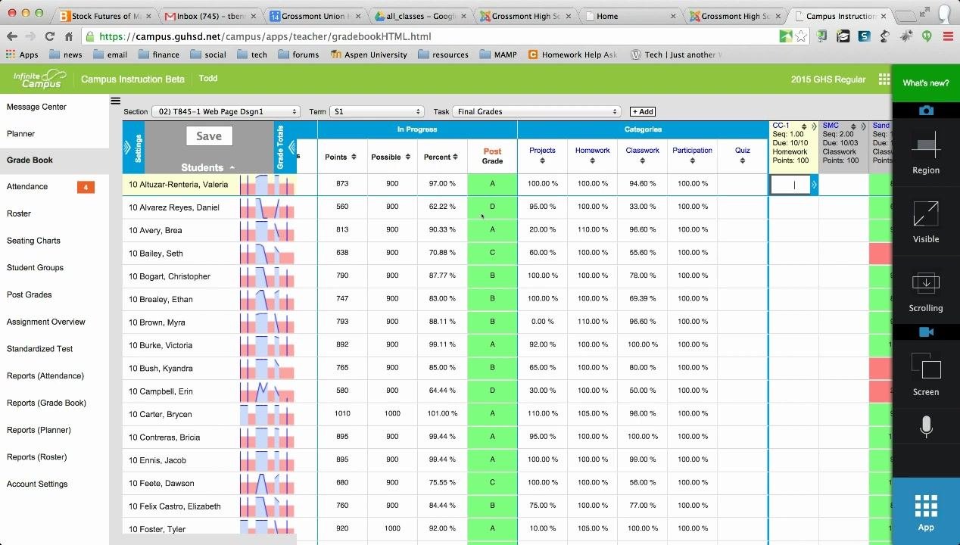Image resolution: width=960 pixels, height=545 pixels.
Task: Open the Chrome hamburger menu
Action: [x=948, y=36]
